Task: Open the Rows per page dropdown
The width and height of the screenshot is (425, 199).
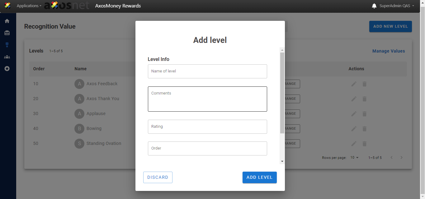Action: [354, 158]
